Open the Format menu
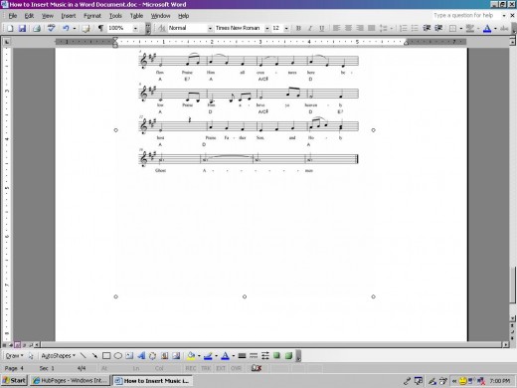 (x=92, y=16)
